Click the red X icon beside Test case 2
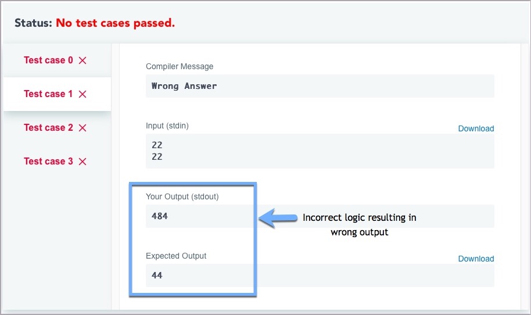 coord(82,128)
